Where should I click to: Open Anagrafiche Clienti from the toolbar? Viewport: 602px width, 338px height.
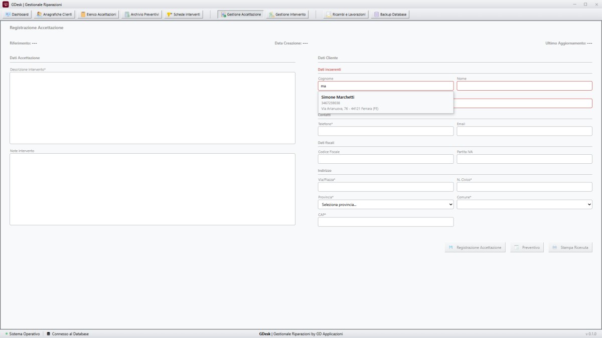[x=55, y=15]
